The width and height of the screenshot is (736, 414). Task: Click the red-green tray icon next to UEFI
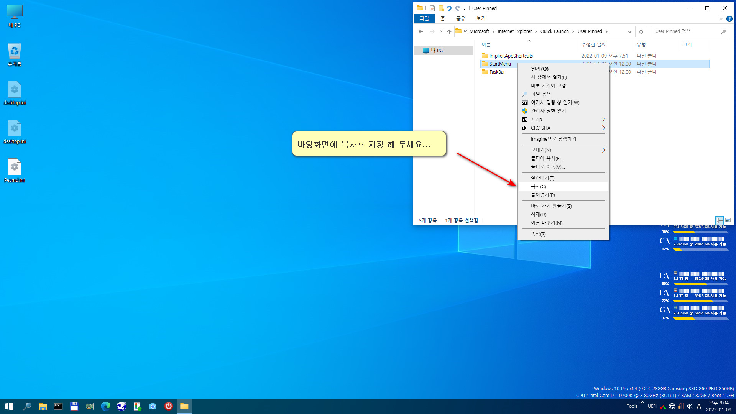(x=663, y=406)
